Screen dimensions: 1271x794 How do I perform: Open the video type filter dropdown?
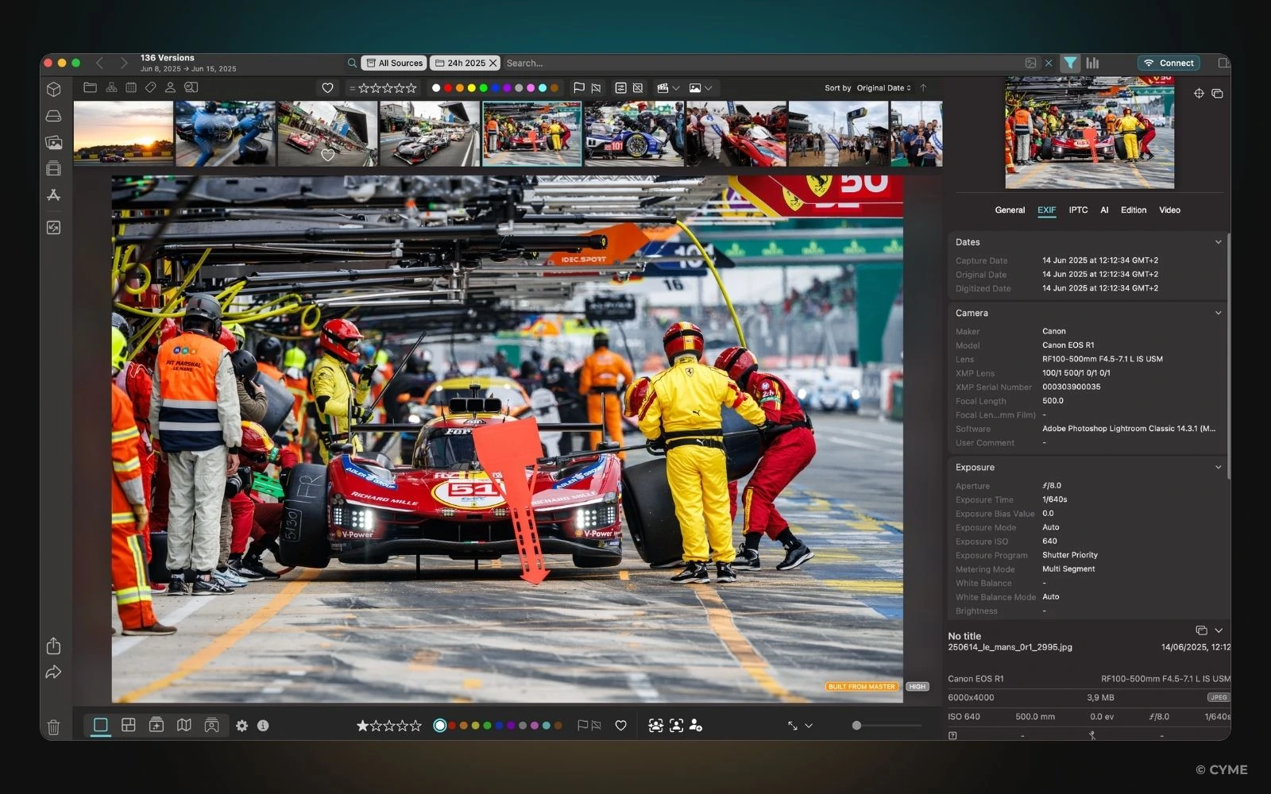668,88
